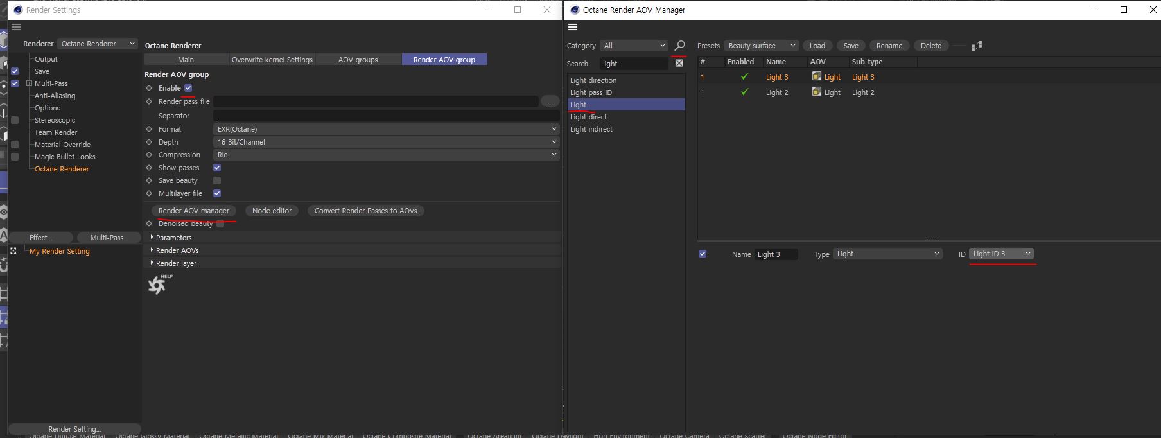The width and height of the screenshot is (1161, 438).
Task: Open the Type dropdown set to Light
Action: (x=887, y=254)
